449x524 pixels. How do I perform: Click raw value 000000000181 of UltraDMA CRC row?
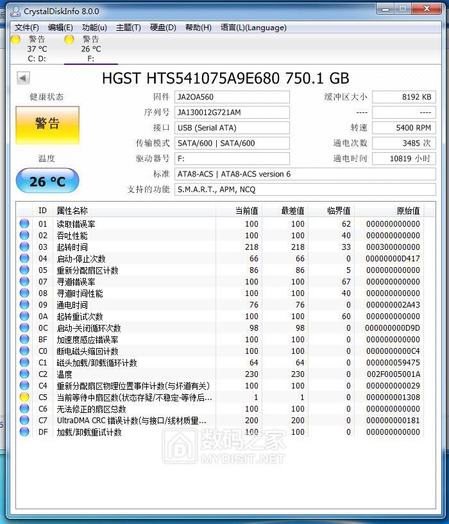(x=393, y=421)
